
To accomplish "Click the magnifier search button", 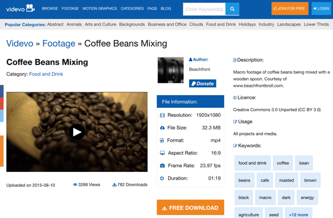I will point(232,9).
